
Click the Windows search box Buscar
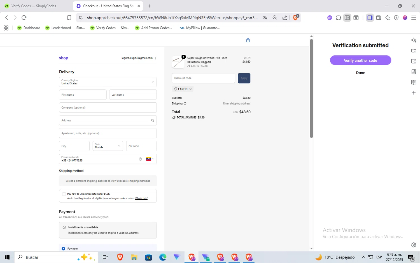pyautogui.click(x=56, y=257)
